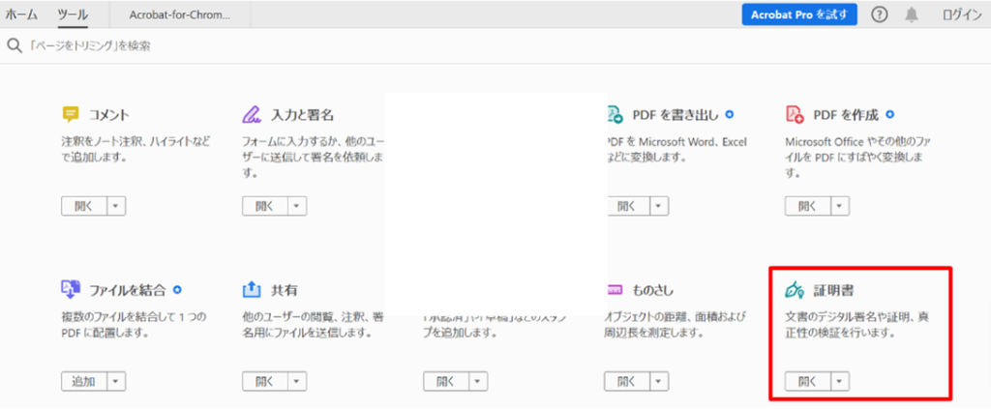Click the コメント speech bubble icon
This screenshot has width=991, height=409.
pos(71,114)
